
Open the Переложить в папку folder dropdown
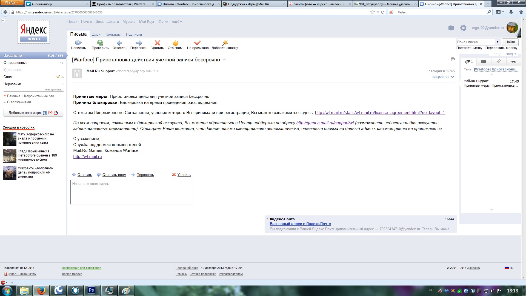501,48
